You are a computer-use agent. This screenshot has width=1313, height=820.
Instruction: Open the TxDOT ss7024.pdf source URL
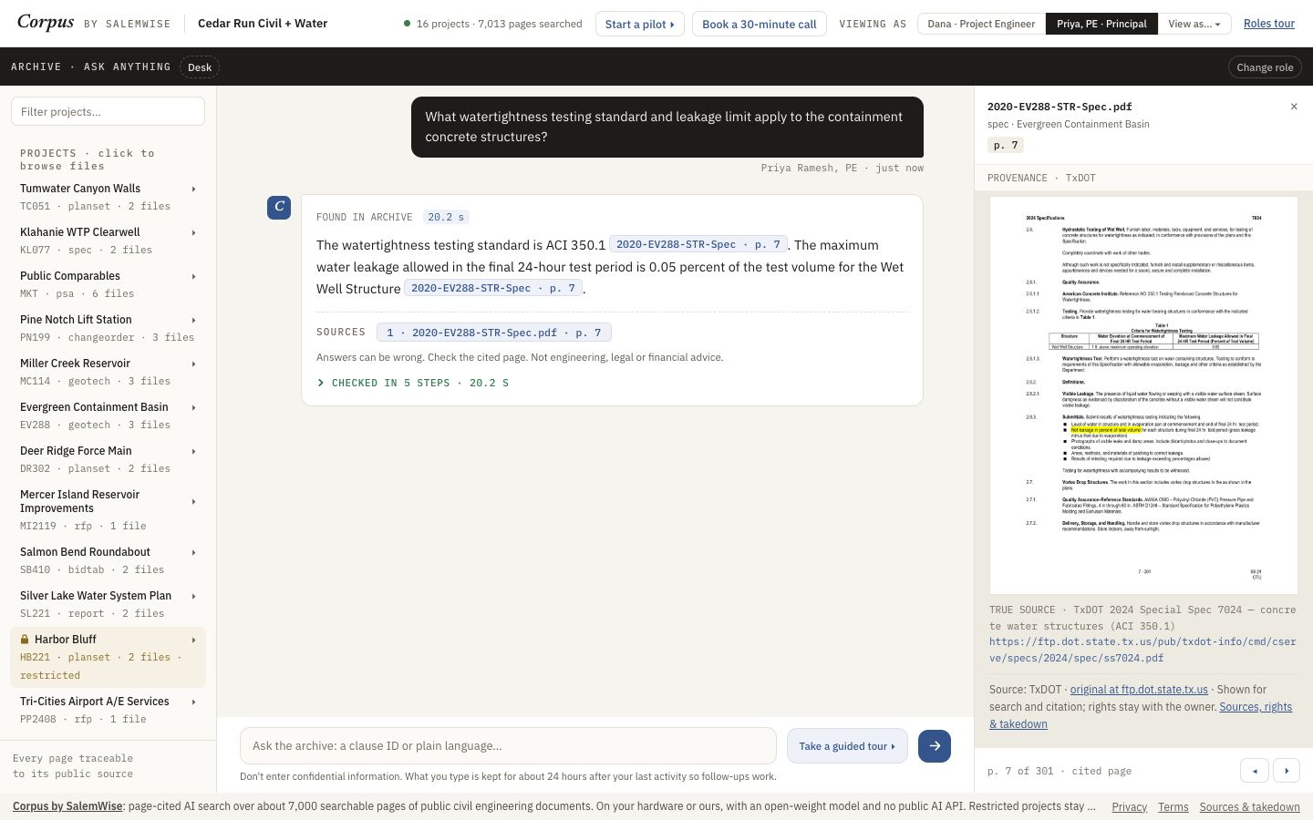click(1142, 650)
